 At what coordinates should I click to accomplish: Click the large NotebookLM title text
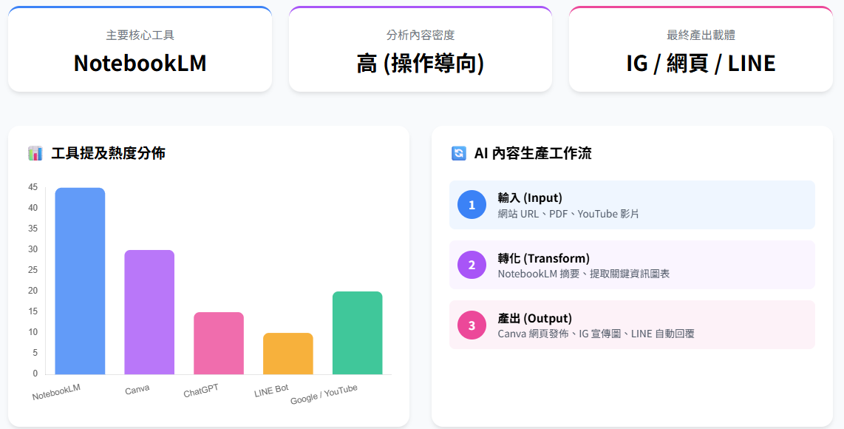[x=140, y=63]
